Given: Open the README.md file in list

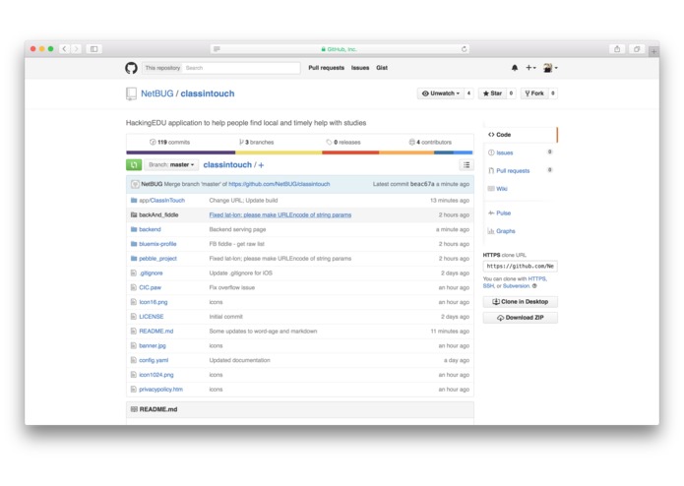Looking at the screenshot, I should click(x=155, y=332).
